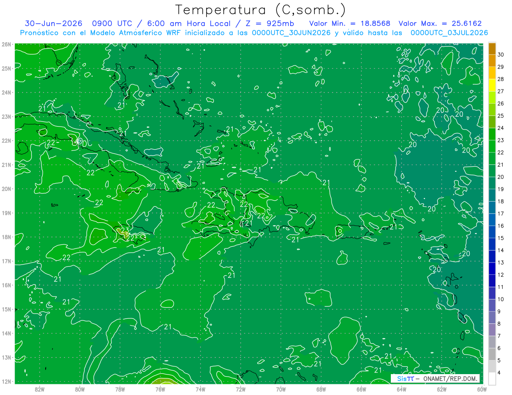
Task: Click the '18N' latitude axis label
Action: [6, 237]
